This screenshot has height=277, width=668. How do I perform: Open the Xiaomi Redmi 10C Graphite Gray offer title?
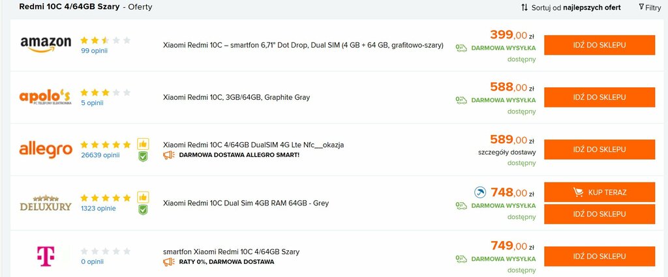[236, 98]
